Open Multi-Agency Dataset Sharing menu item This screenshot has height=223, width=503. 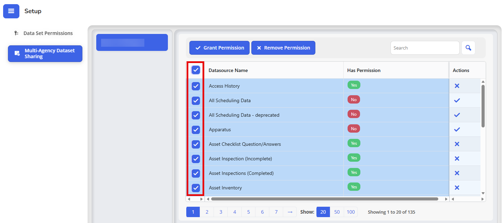click(45, 54)
